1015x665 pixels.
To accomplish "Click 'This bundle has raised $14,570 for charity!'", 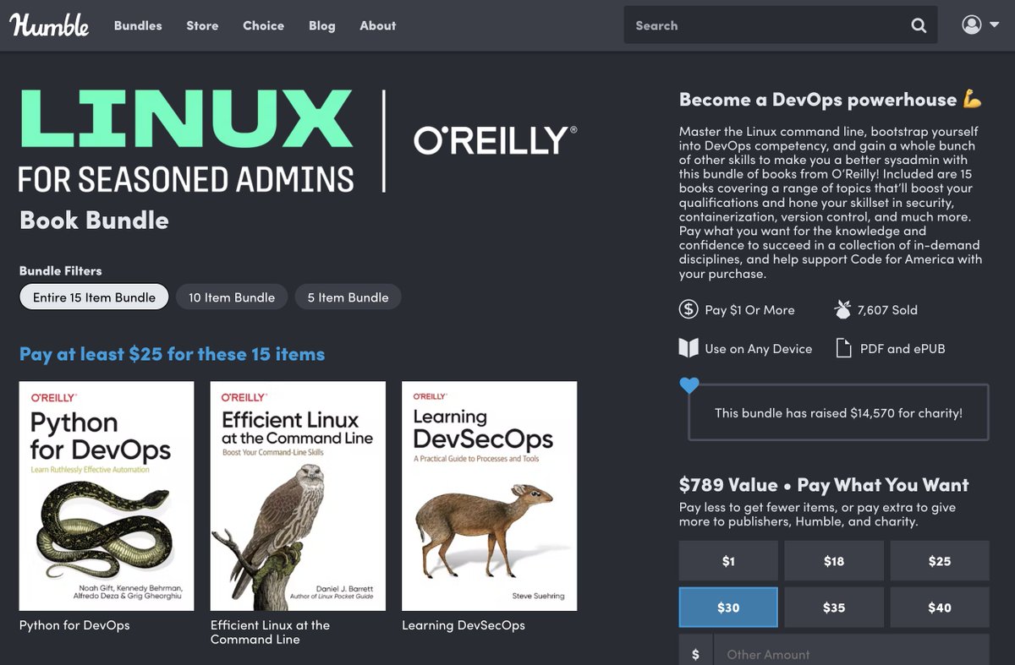I will point(838,413).
